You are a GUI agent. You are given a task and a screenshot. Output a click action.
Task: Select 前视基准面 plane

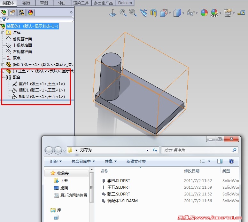[x=22, y=39]
